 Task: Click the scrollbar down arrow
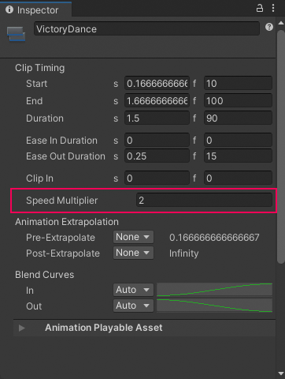[281, 373]
